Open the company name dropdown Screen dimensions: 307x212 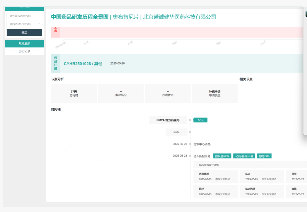pos(24,24)
